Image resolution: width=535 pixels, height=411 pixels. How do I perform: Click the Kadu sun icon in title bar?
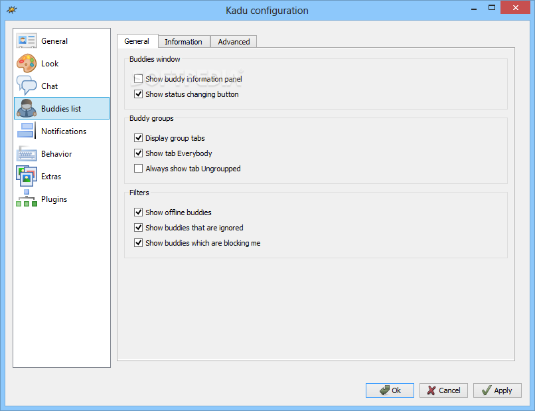(x=11, y=9)
